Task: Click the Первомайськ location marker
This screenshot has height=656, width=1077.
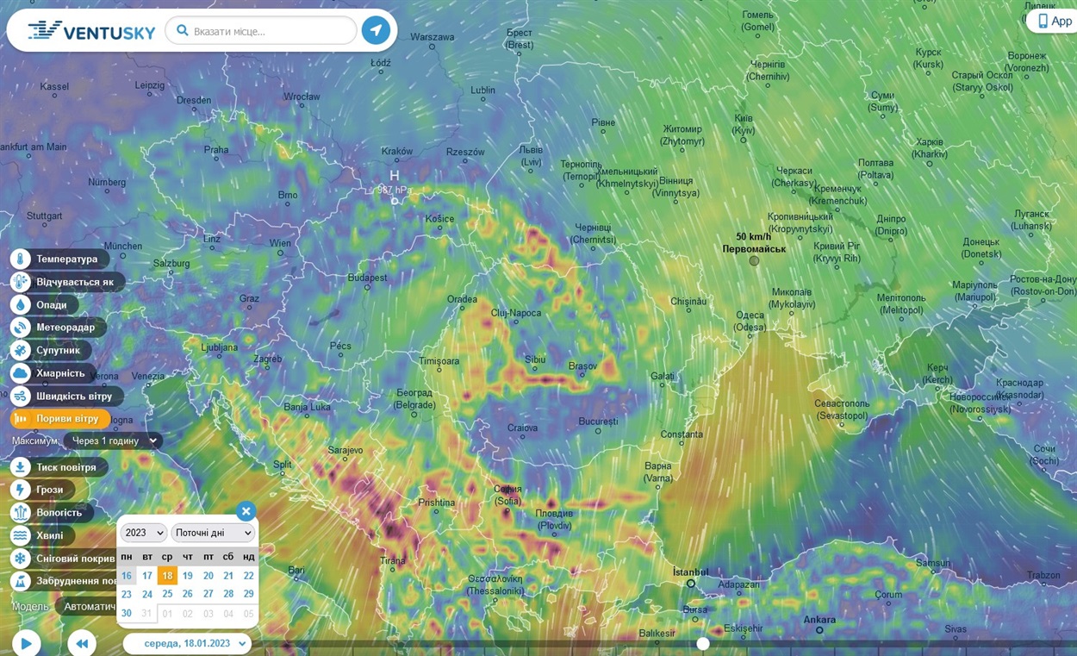Action: click(754, 260)
